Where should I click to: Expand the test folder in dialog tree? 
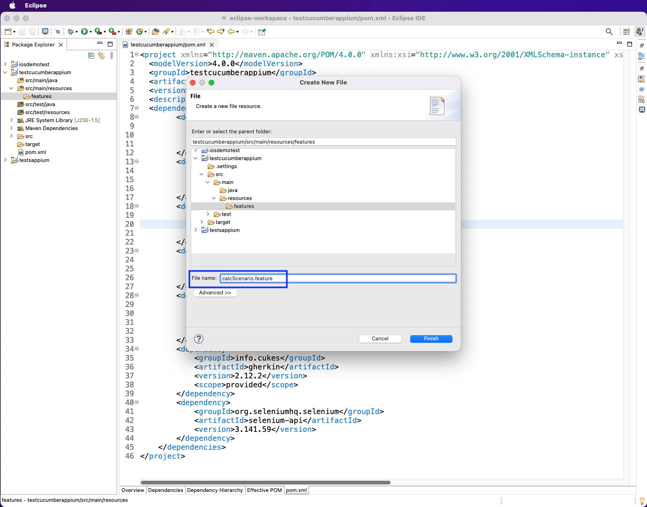coord(208,214)
